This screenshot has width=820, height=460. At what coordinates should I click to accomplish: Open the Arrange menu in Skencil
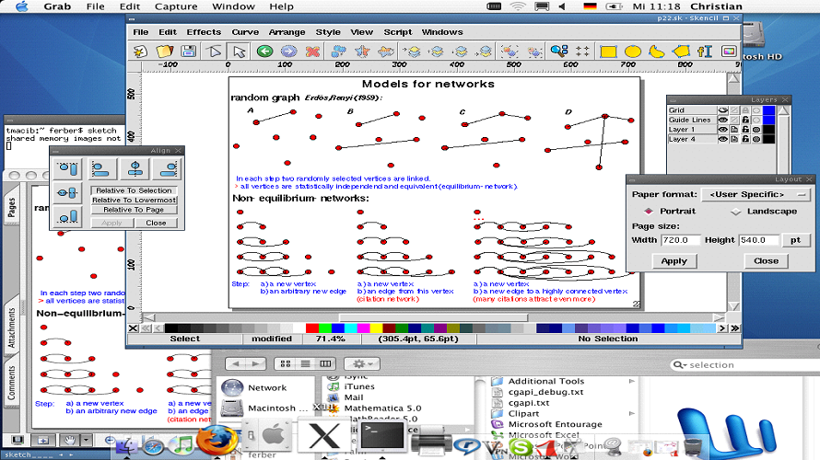pyautogui.click(x=287, y=32)
